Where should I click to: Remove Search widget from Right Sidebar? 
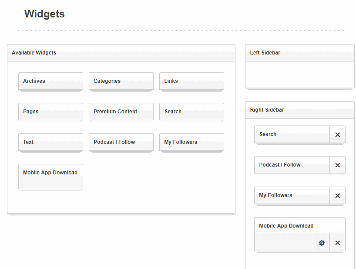[x=337, y=135]
